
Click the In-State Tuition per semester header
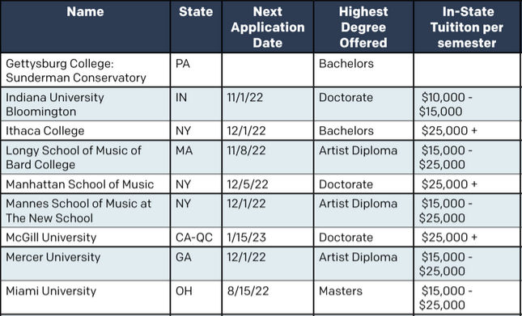coord(467,27)
